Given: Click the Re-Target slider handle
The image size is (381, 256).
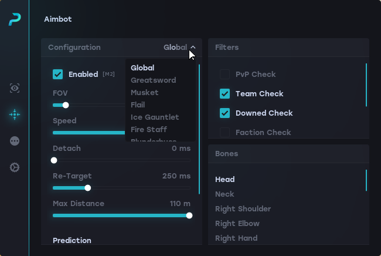Looking at the screenshot, I should 88,188.
